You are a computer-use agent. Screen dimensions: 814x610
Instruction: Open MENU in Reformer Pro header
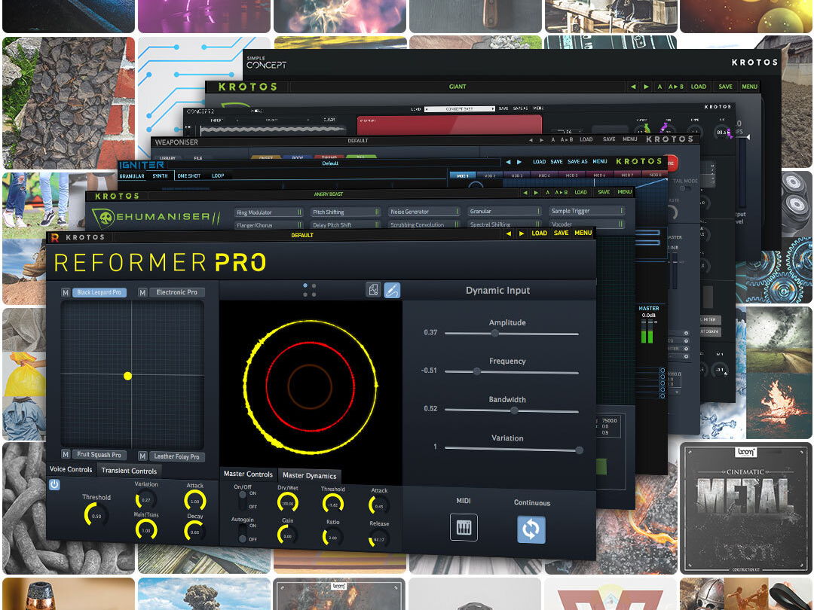(x=583, y=233)
